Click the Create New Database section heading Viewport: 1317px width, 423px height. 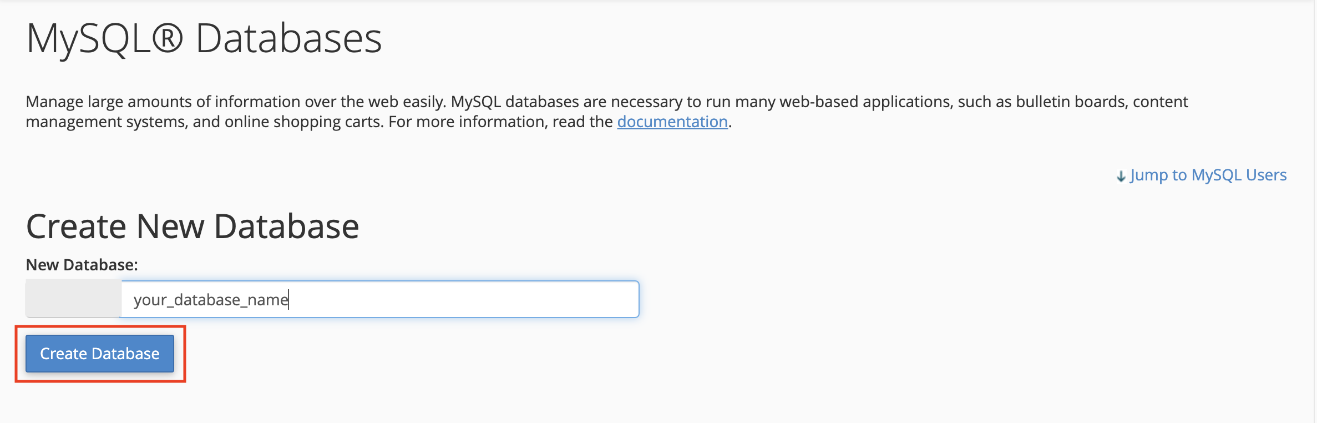point(193,226)
